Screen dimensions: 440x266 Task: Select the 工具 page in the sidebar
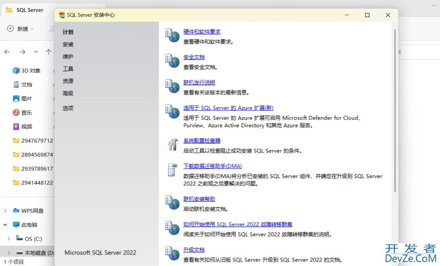coord(68,69)
